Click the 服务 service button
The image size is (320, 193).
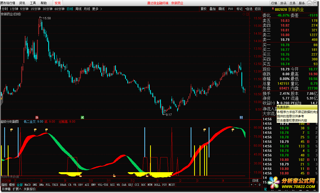tap(302, 3)
